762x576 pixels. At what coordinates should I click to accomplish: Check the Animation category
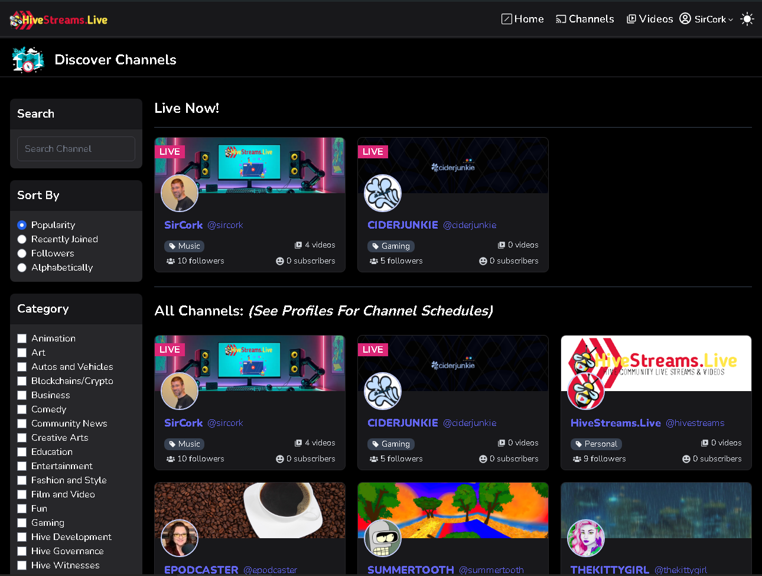click(x=22, y=339)
